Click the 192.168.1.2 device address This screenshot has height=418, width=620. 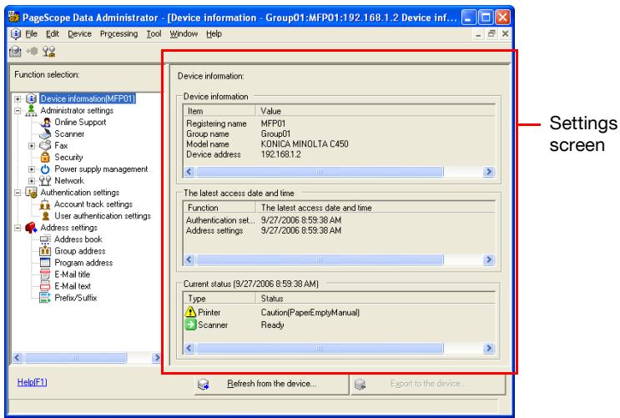coord(280,154)
